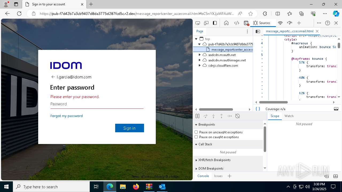Screen dimensions: 342x192
Task: Open Favorites star-list icon
Action: click(x=290, y=14)
